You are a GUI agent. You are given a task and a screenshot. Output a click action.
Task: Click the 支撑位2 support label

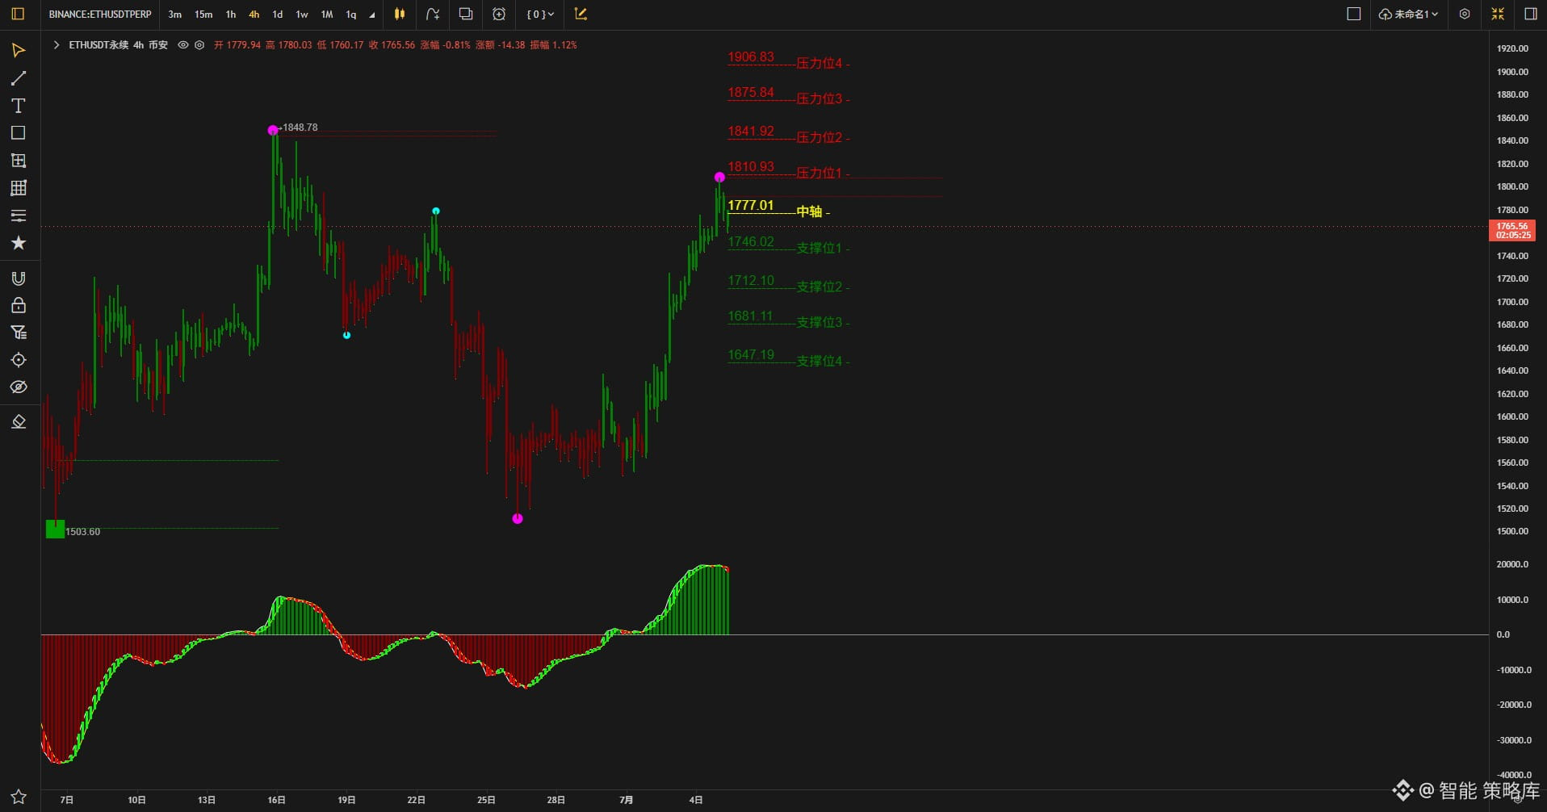click(x=820, y=287)
